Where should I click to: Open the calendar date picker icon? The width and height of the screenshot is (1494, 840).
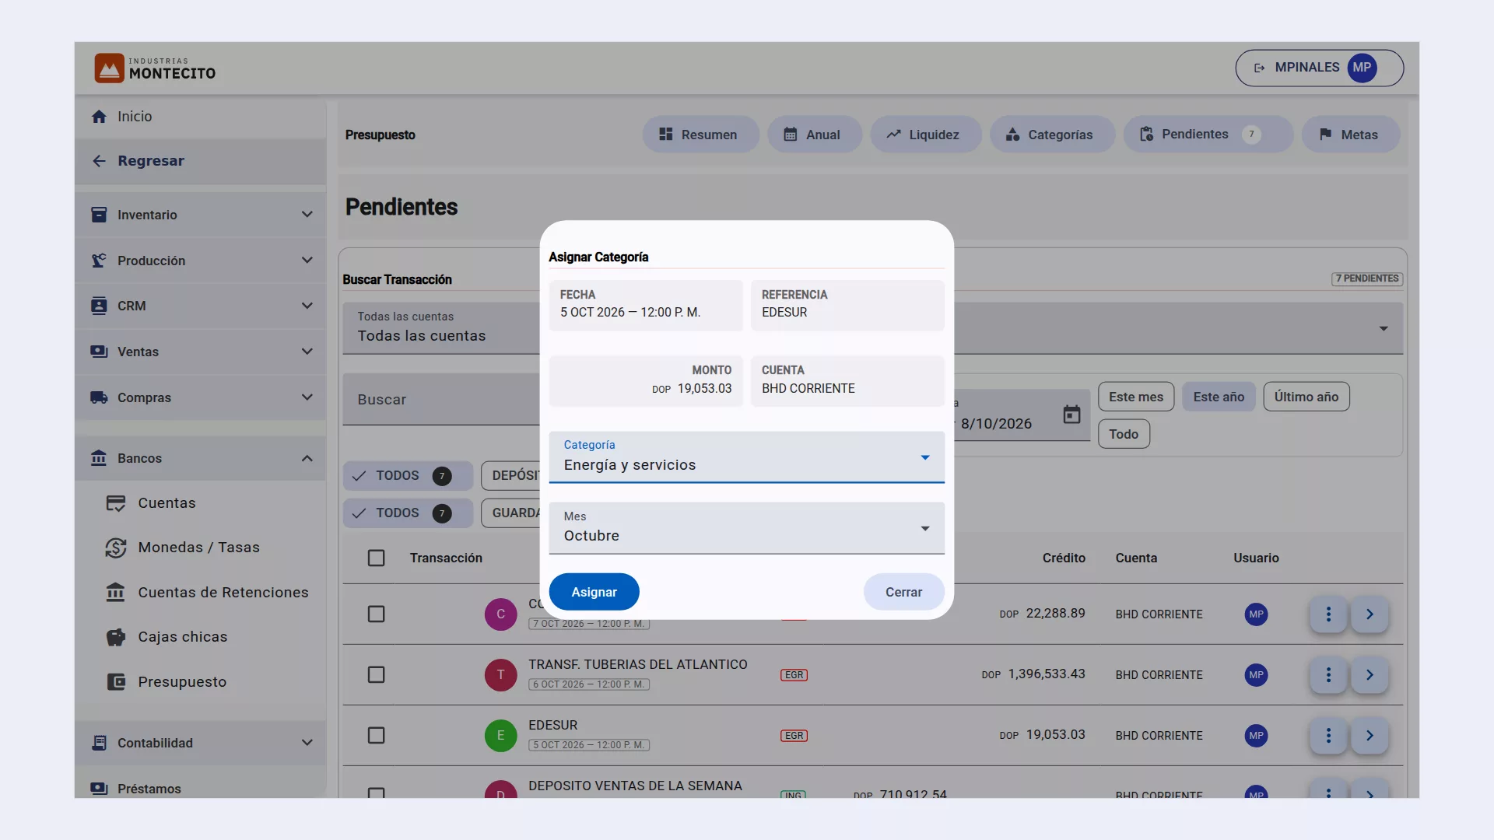coord(1071,415)
